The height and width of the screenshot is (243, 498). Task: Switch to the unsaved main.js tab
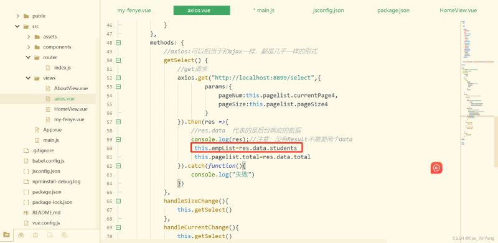tap(263, 11)
